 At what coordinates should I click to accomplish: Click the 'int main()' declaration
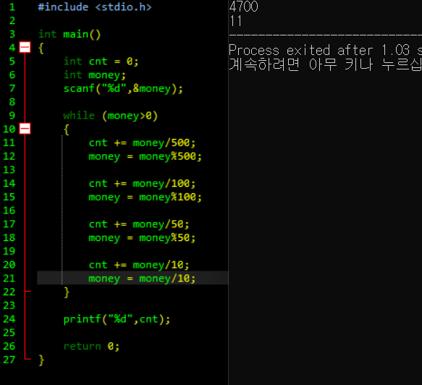click(x=69, y=35)
